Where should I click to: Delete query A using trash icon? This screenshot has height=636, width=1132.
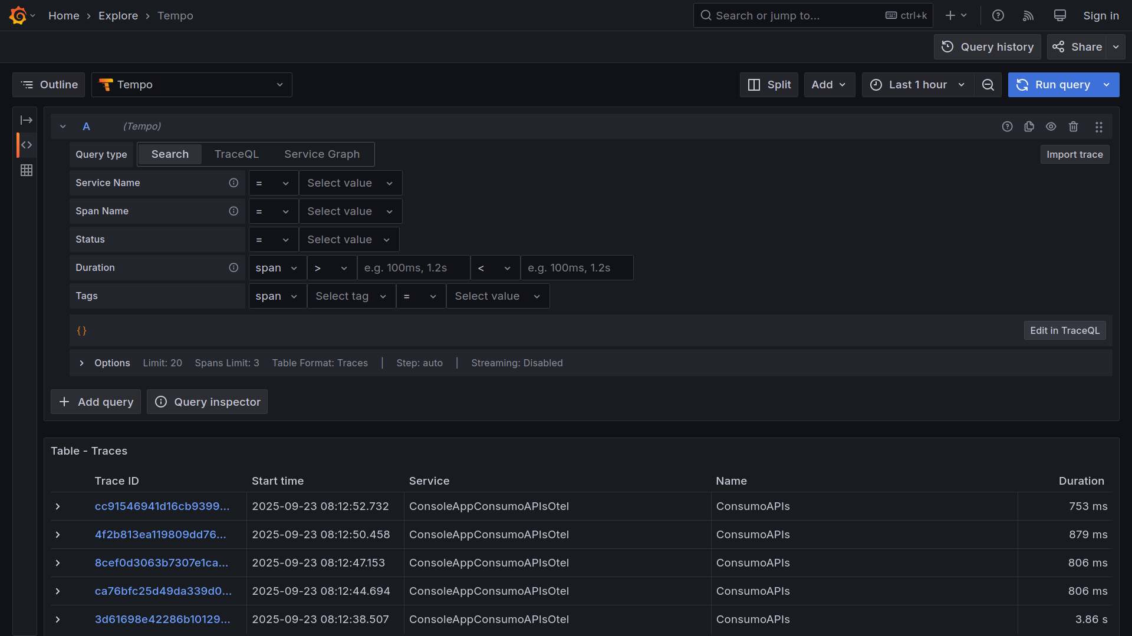pyautogui.click(x=1074, y=127)
